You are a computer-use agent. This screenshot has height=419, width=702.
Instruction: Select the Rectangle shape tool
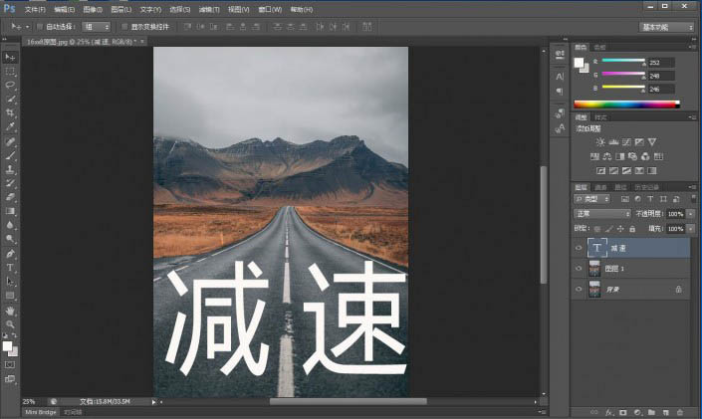point(10,296)
